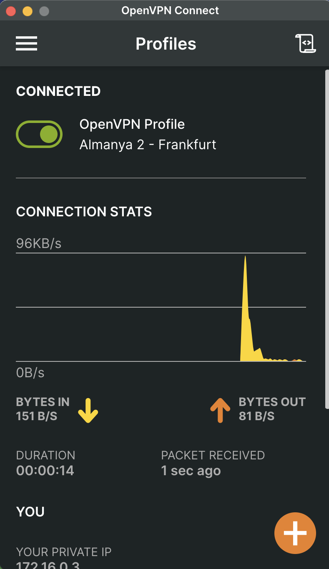Click the CONNECTED section heading
Viewport: 329px width, 569px height.
point(58,91)
